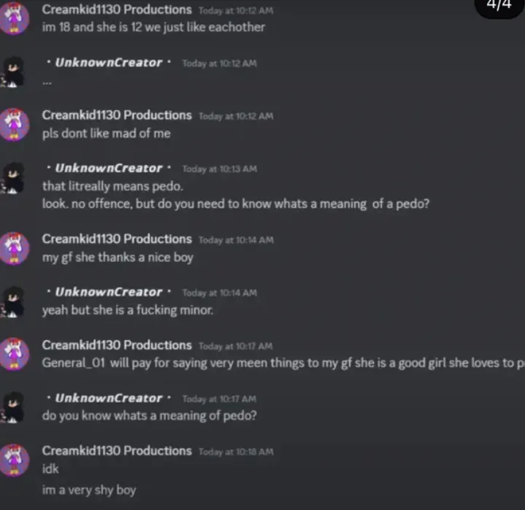Open UnknownCreator username above the "..." message
This screenshot has width=525, height=510.
click(109, 63)
